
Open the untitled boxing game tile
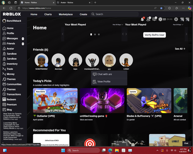[x=102, y=100]
